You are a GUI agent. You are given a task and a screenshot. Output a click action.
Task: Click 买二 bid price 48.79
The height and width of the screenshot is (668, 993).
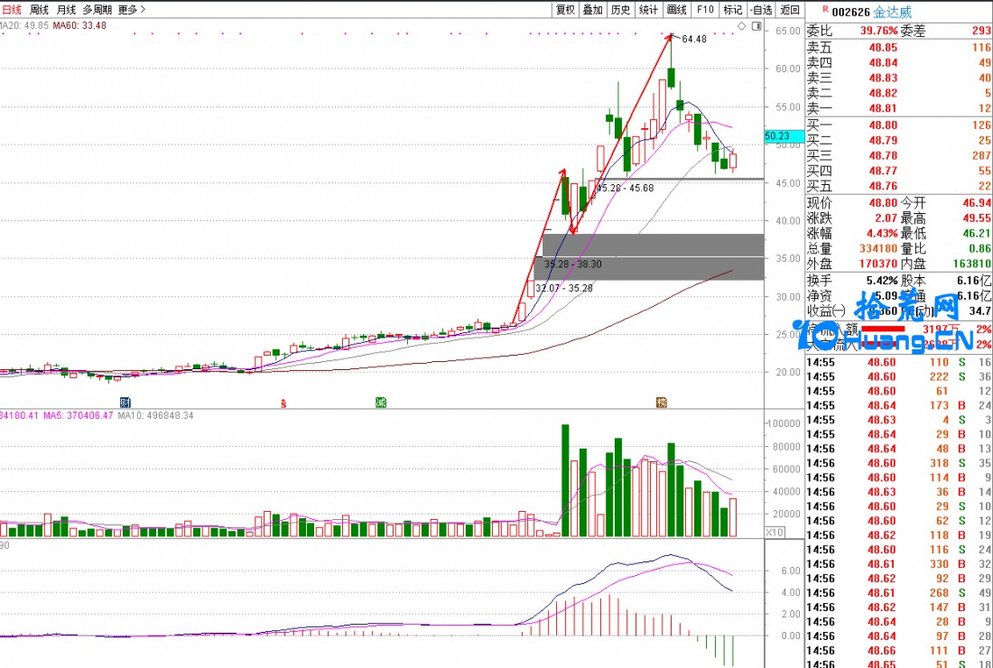883,141
